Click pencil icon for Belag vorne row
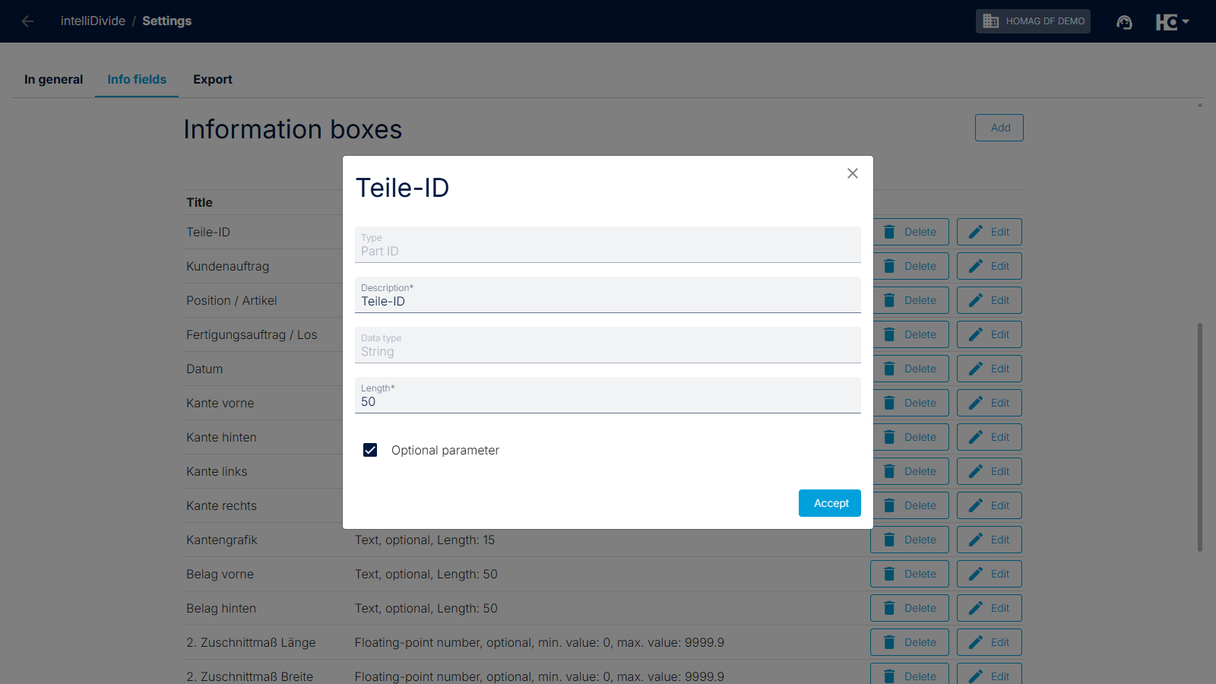This screenshot has width=1216, height=684. click(976, 574)
